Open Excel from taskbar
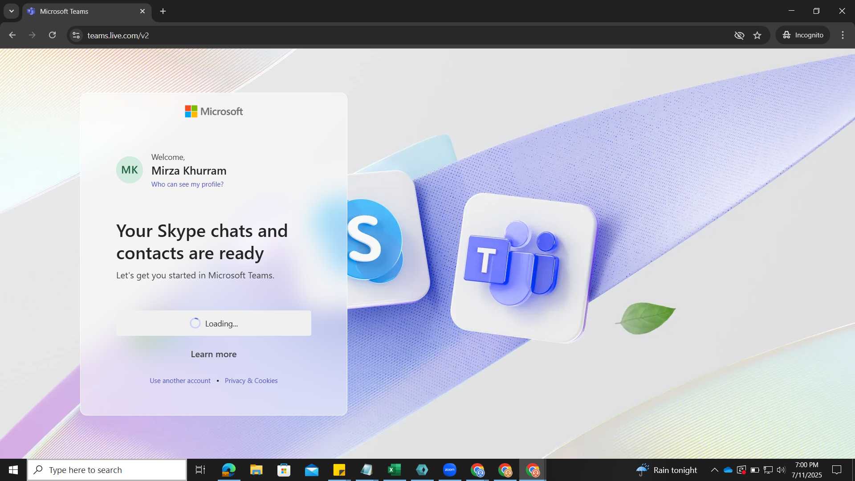 395,470
